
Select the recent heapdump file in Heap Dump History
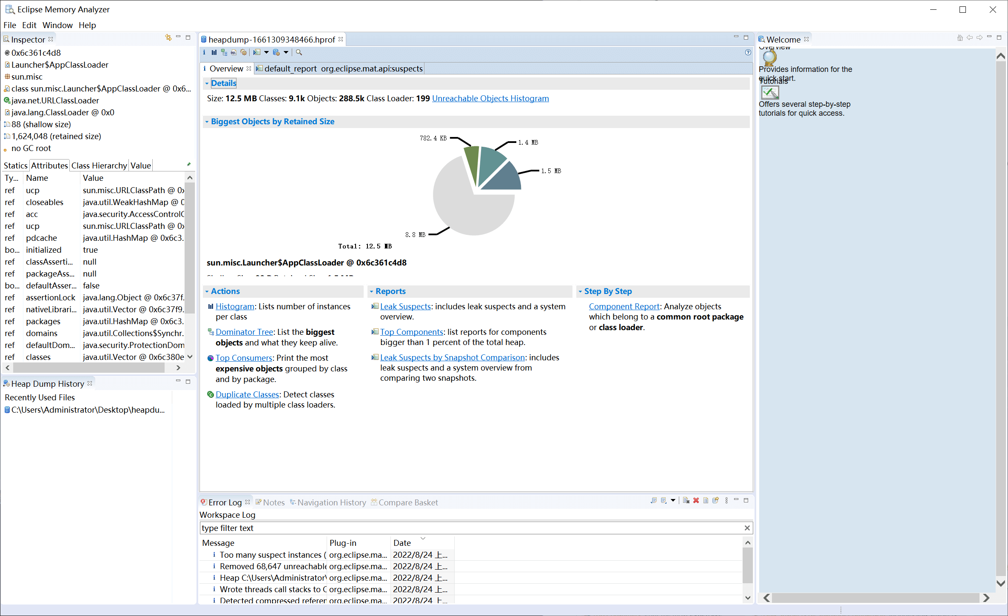tap(85, 410)
